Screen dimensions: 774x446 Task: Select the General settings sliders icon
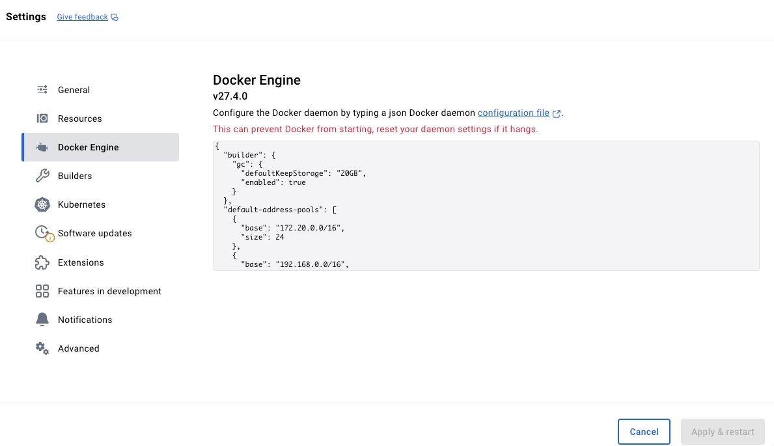(x=42, y=89)
